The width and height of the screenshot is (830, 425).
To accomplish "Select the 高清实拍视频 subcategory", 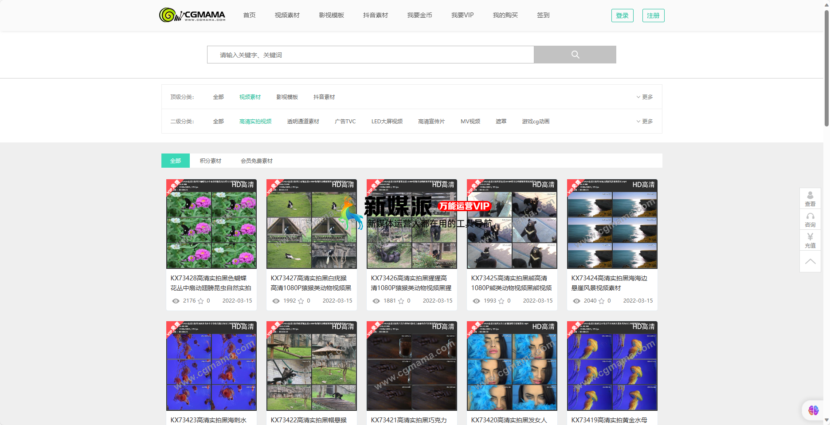I will [255, 121].
